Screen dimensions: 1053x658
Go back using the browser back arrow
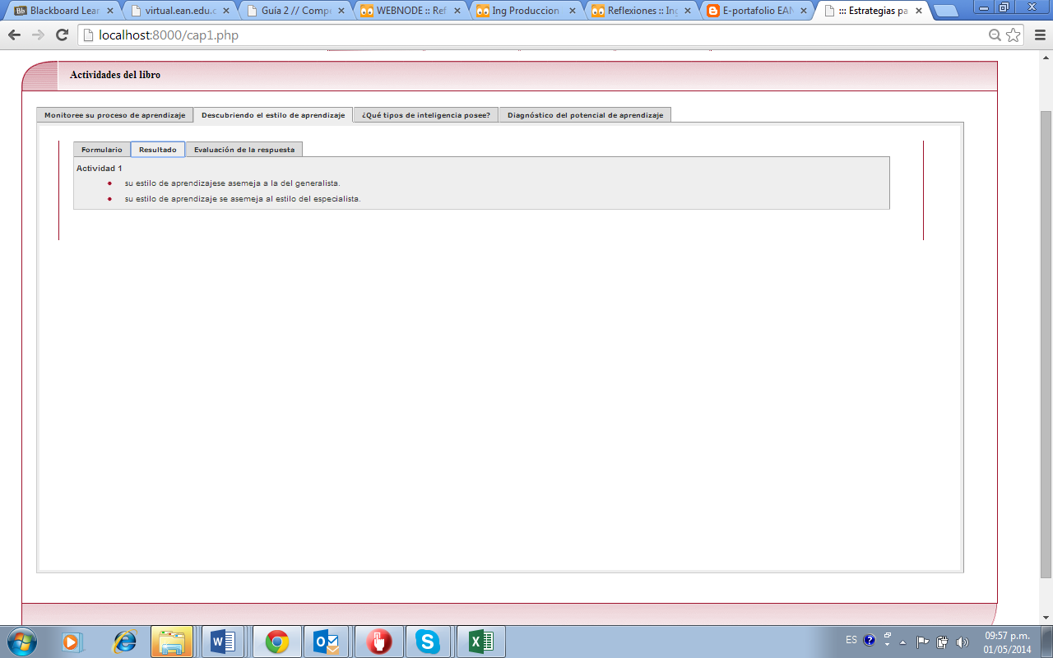point(14,35)
